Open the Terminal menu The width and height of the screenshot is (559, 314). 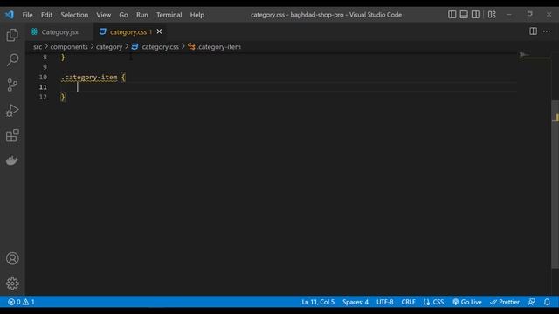point(169,15)
